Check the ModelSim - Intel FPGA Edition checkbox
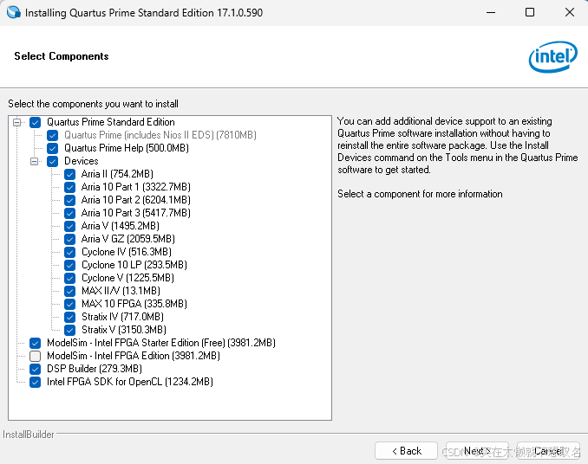The image size is (588, 464). pyautogui.click(x=36, y=356)
